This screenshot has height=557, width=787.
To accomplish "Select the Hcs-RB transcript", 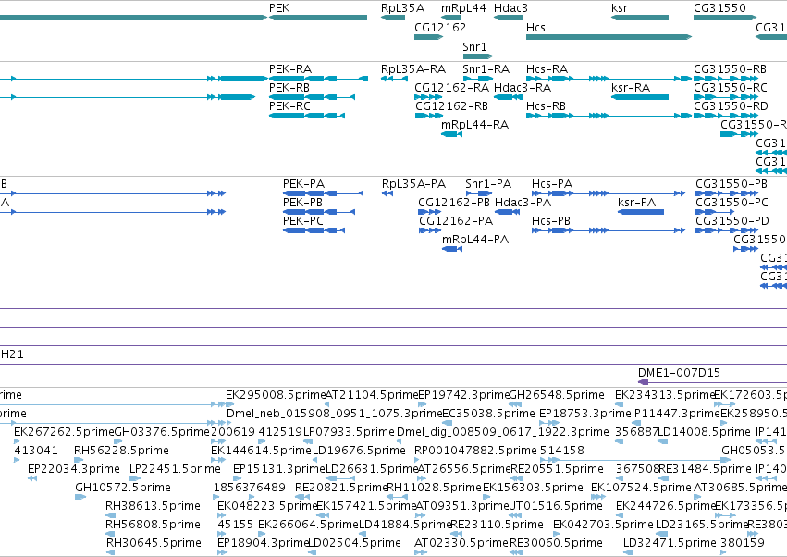I will [609, 116].
